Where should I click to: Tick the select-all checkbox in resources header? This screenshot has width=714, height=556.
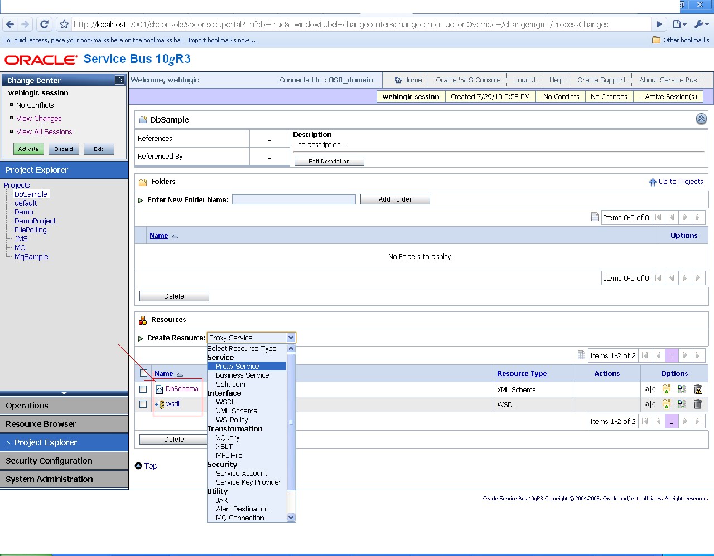(143, 373)
